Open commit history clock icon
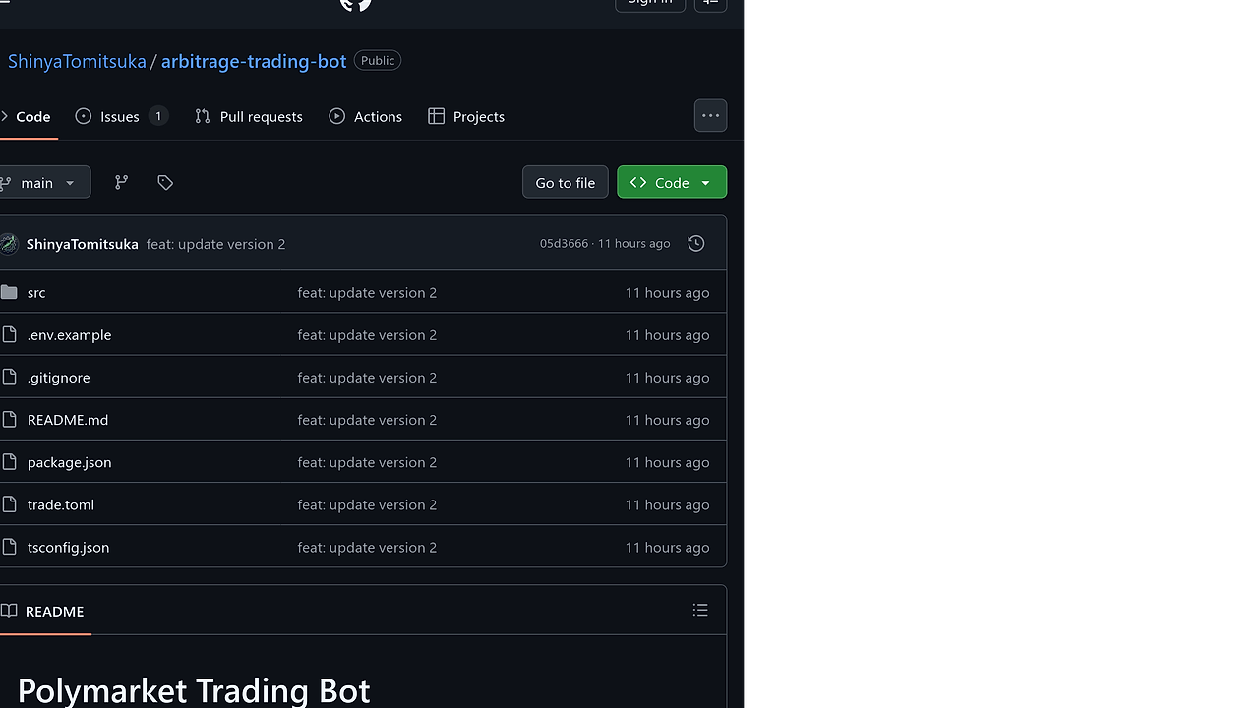Screen dimensions: 1259x708 pyautogui.click(x=695, y=243)
